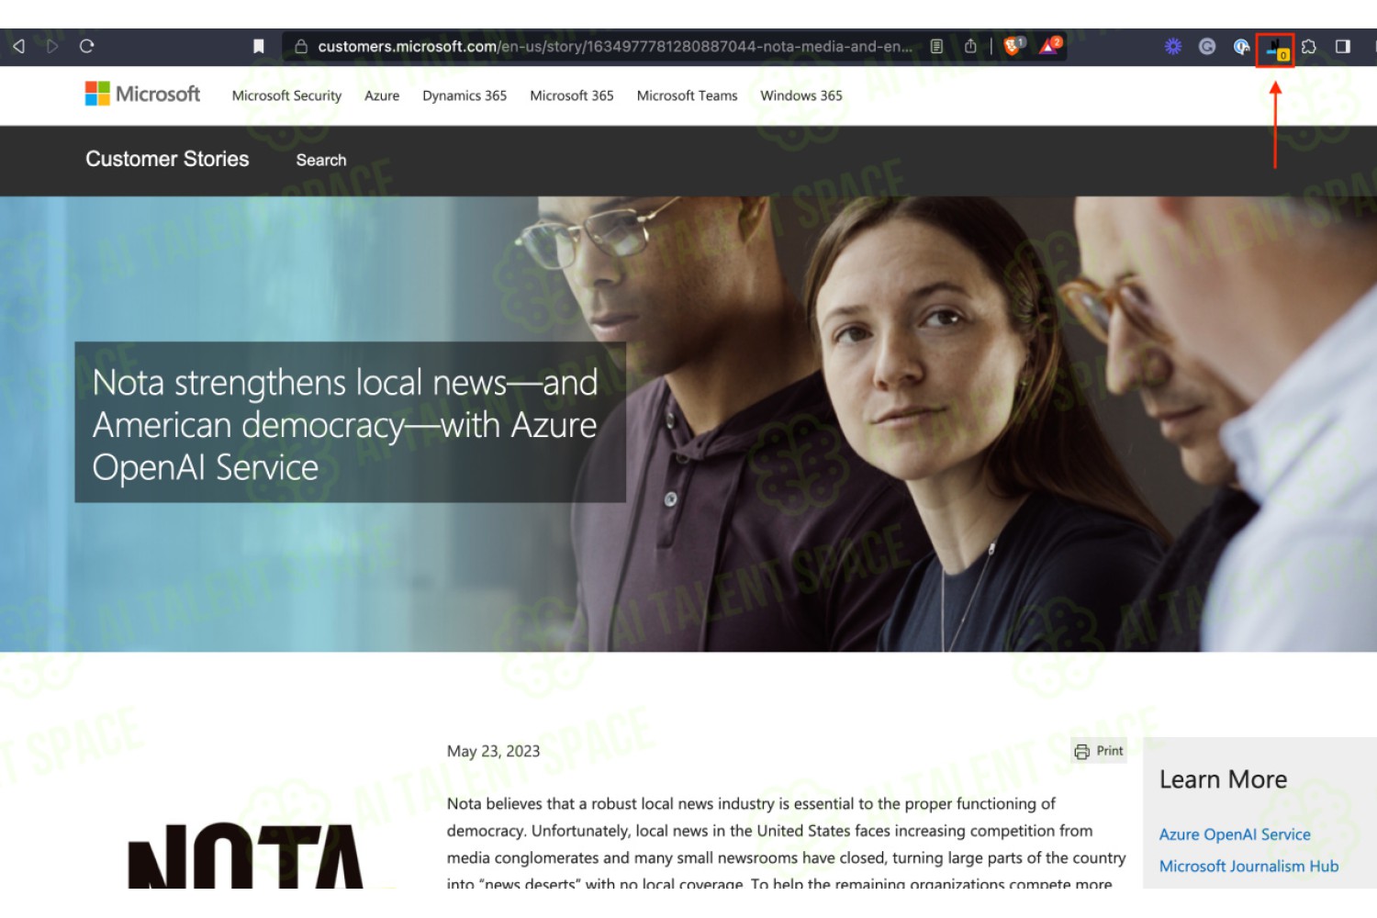Click the share icon in address bar
The height and width of the screenshot is (918, 1377).
tap(970, 46)
